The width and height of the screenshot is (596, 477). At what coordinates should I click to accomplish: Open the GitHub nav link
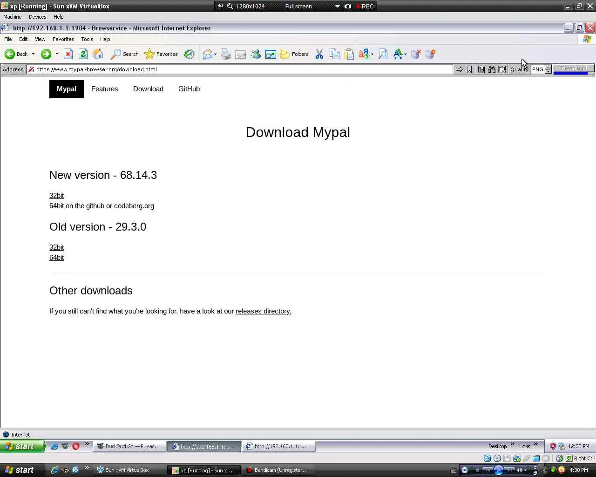click(x=189, y=89)
